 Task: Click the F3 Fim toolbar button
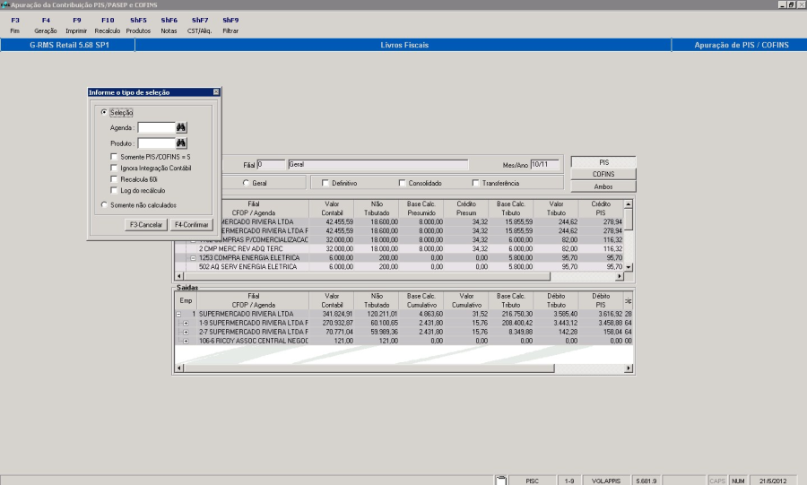coord(15,25)
